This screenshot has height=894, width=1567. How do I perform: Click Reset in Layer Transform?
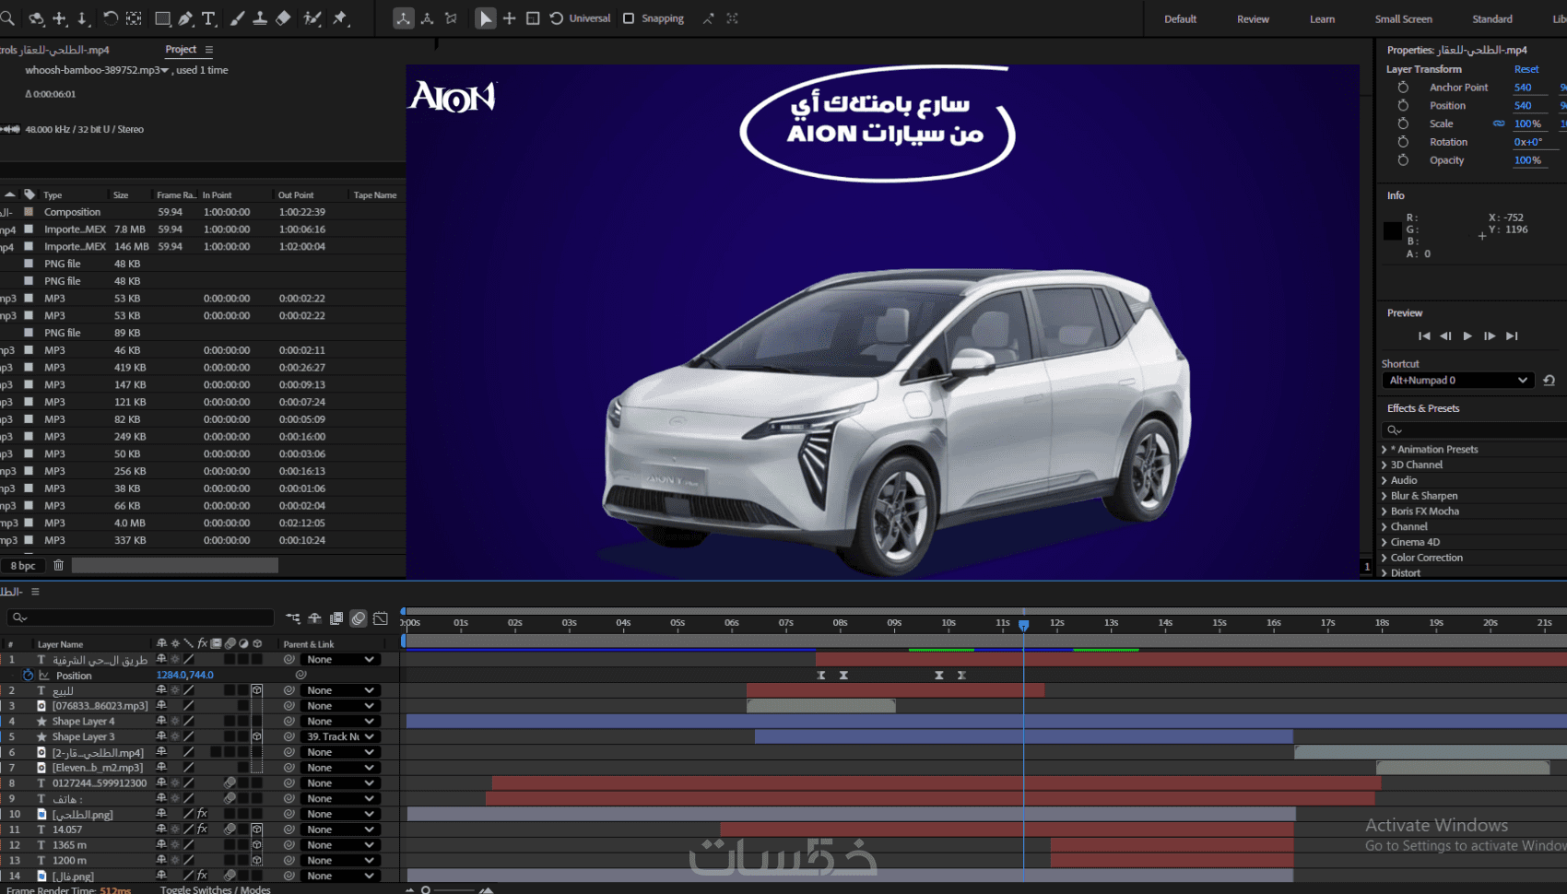point(1526,69)
